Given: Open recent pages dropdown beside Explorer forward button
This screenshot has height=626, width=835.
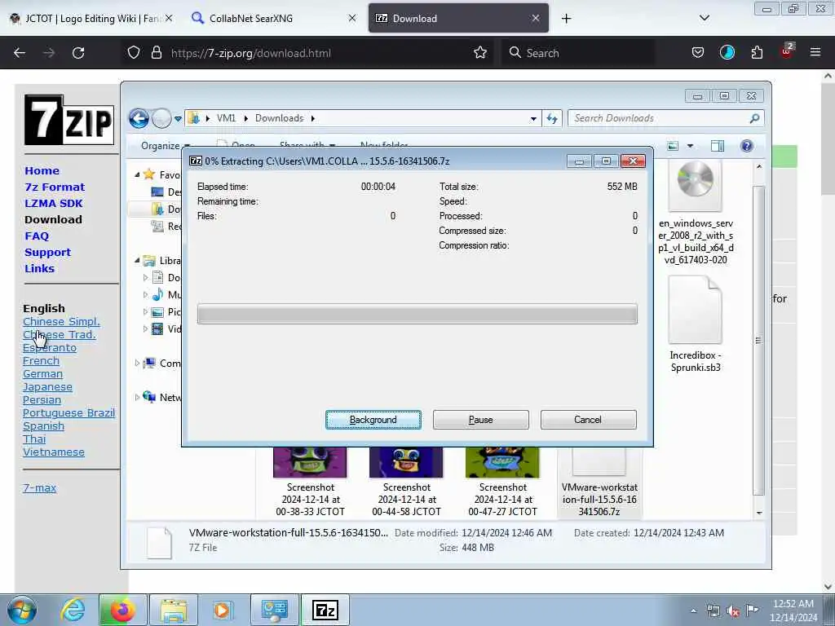Looking at the screenshot, I should 178,119.
